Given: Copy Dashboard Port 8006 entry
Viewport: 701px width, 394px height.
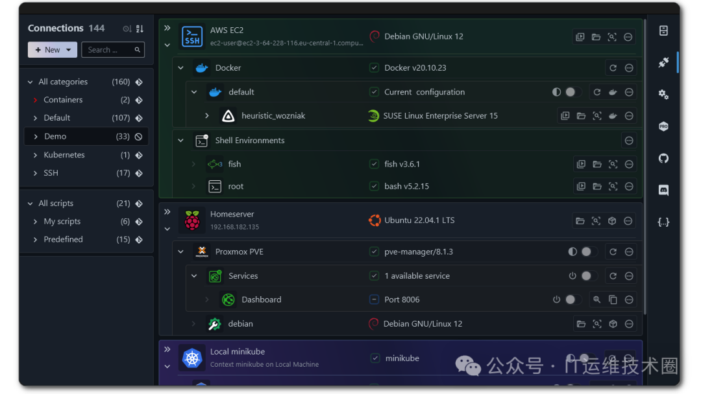Looking at the screenshot, I should (613, 300).
